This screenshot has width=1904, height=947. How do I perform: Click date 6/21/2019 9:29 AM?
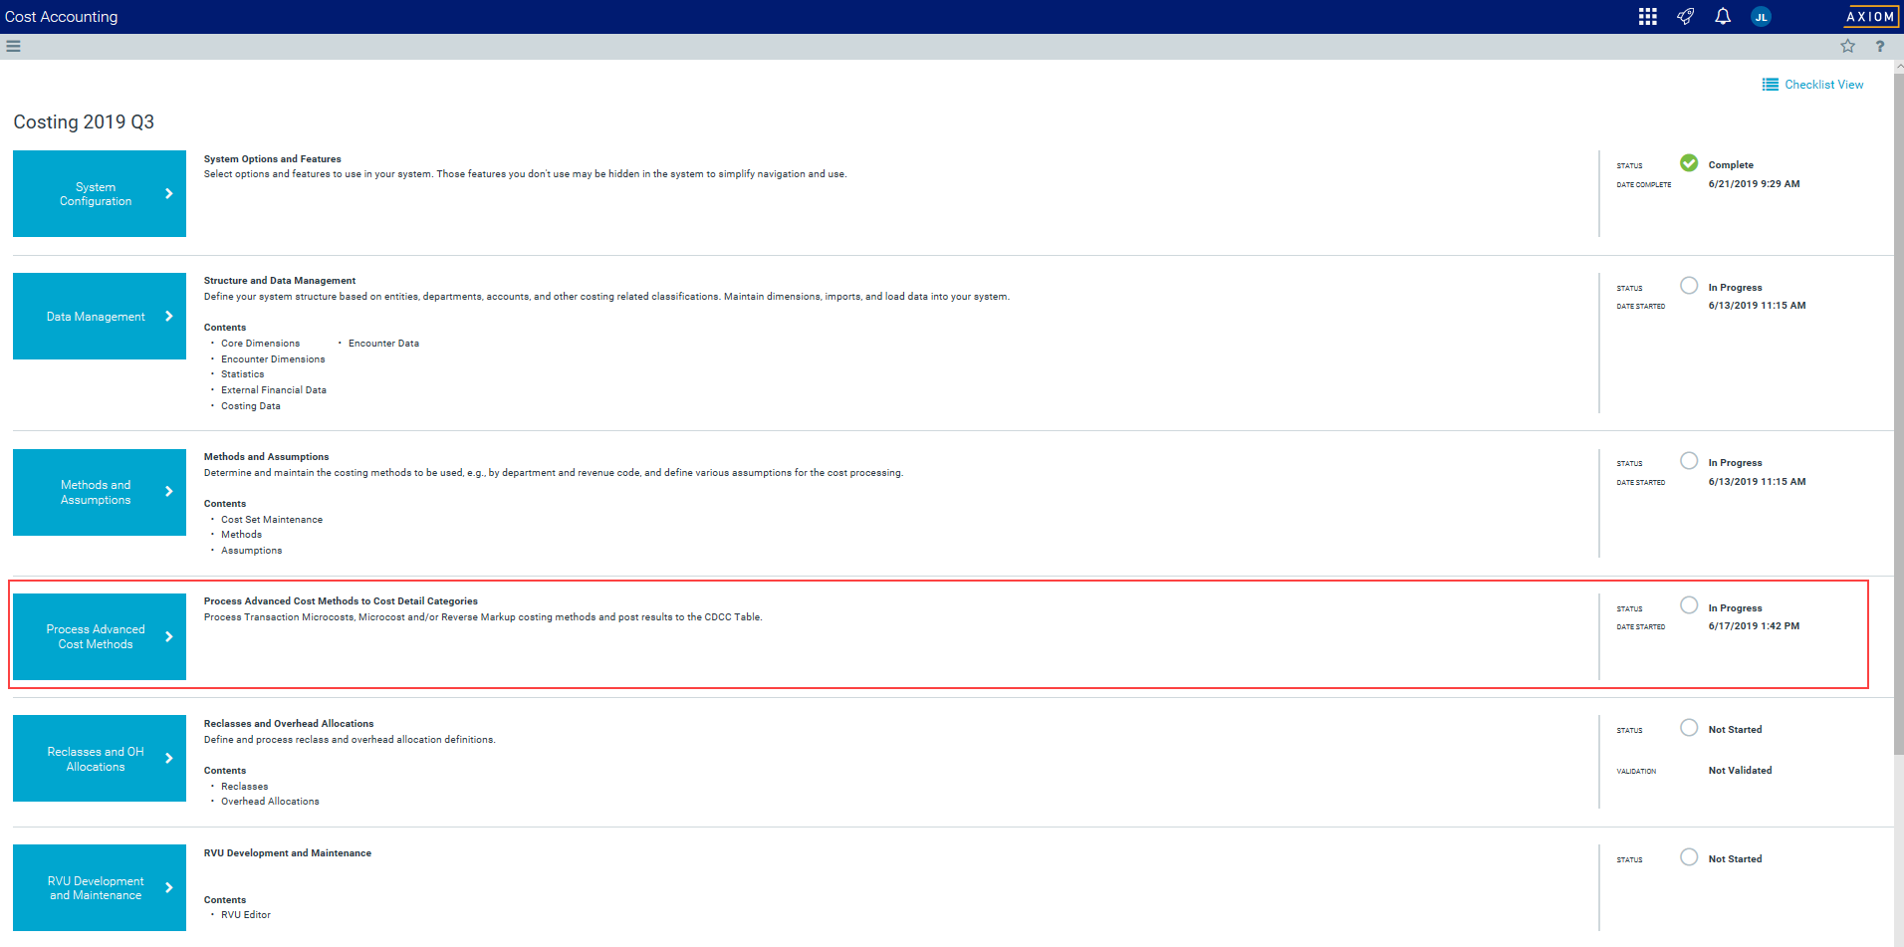(x=1754, y=184)
